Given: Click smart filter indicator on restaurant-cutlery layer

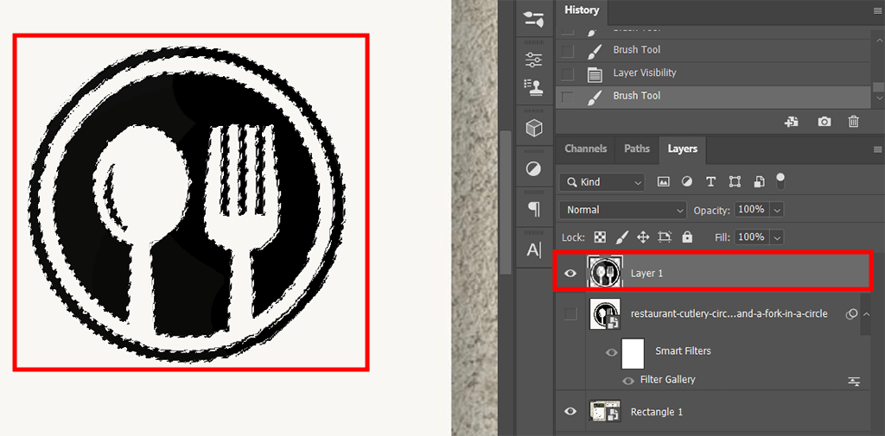Looking at the screenshot, I should click(851, 314).
